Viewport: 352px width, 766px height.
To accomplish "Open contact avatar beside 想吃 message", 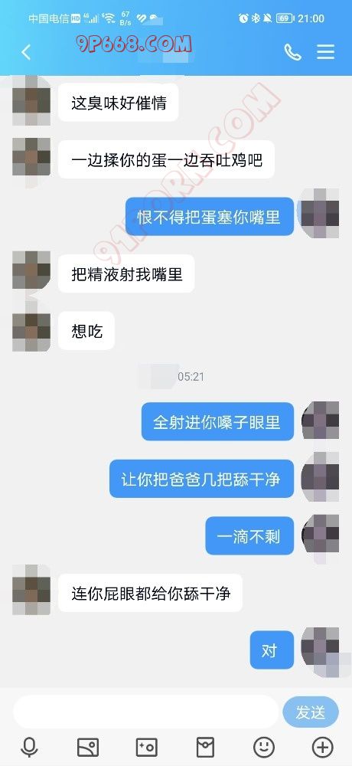I will click(x=31, y=332).
